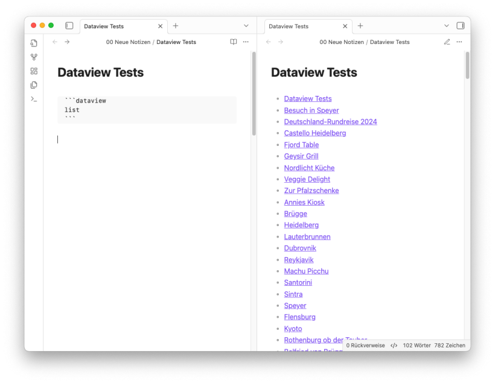Click inside the dataview code block
The image size is (495, 383).
pos(147,110)
